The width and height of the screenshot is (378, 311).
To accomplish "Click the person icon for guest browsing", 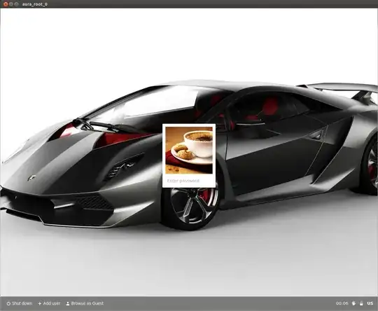I will tap(68, 303).
